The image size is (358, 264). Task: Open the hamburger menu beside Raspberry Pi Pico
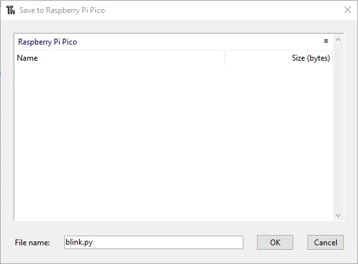(326, 41)
